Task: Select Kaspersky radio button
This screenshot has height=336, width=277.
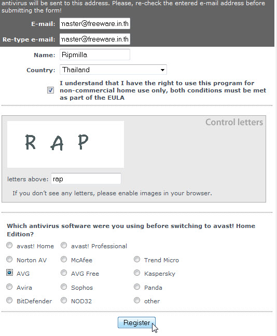Action: coord(137,273)
